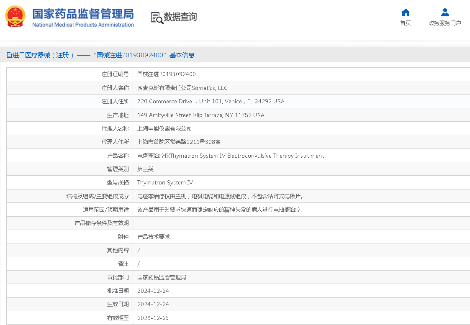The height and width of the screenshot is (325, 470).
Task: Go to 首页 via its text label
Action: 405,23
